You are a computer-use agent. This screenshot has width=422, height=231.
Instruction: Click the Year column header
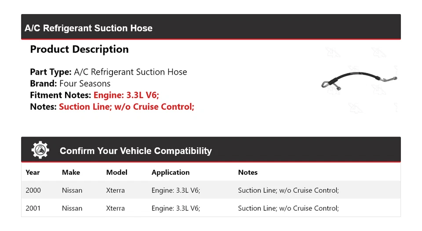(x=33, y=173)
